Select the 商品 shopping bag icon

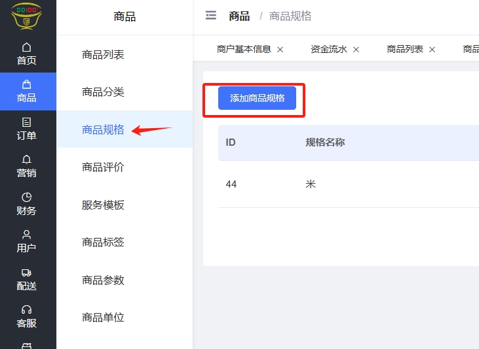pyautogui.click(x=27, y=84)
